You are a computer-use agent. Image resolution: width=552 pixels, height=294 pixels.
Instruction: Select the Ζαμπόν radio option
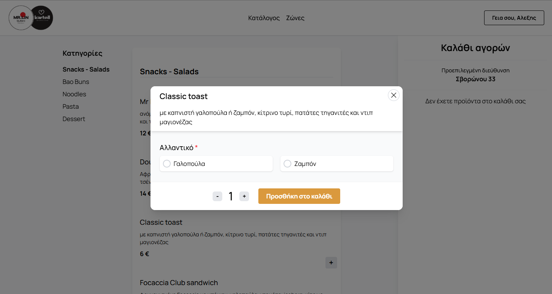tap(287, 164)
